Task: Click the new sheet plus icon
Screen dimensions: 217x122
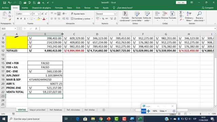Action: pos(104,110)
